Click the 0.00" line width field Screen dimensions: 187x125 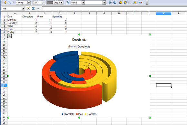click(x=37, y=3)
